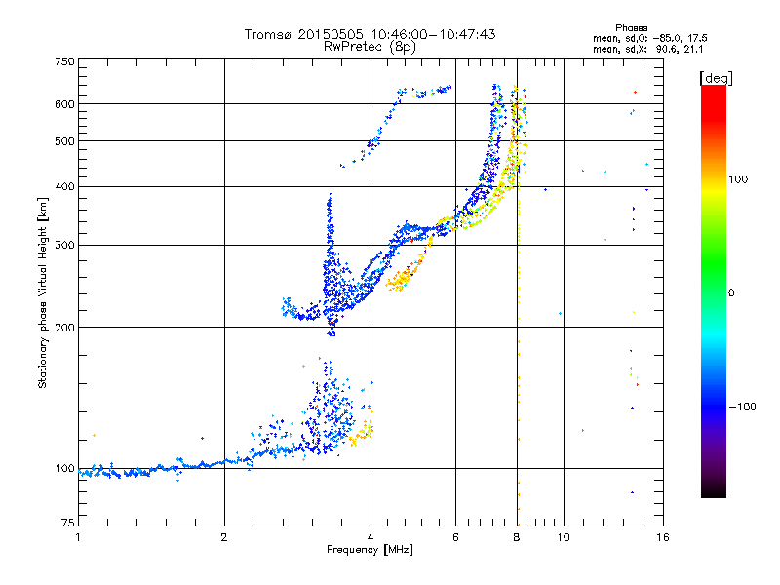Viewport: 780px width, 585px height.
Task: Click the x-axis tick label '1'
Action: pos(78,537)
